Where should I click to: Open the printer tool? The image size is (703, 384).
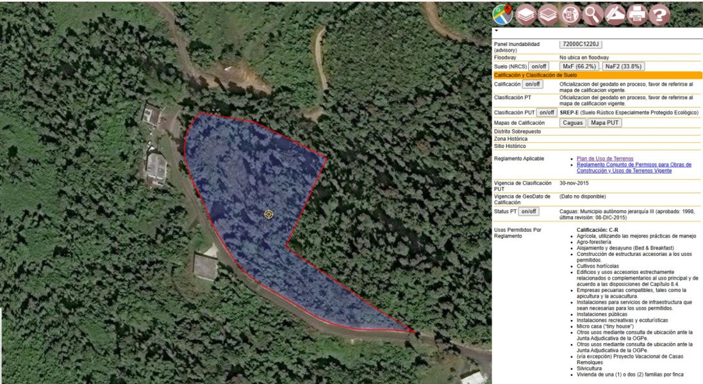coord(637,15)
